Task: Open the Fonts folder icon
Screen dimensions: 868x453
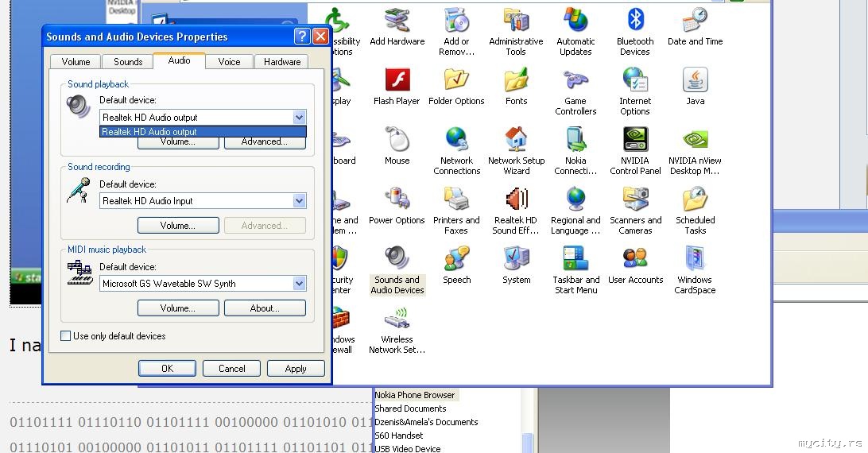Action: (x=516, y=87)
